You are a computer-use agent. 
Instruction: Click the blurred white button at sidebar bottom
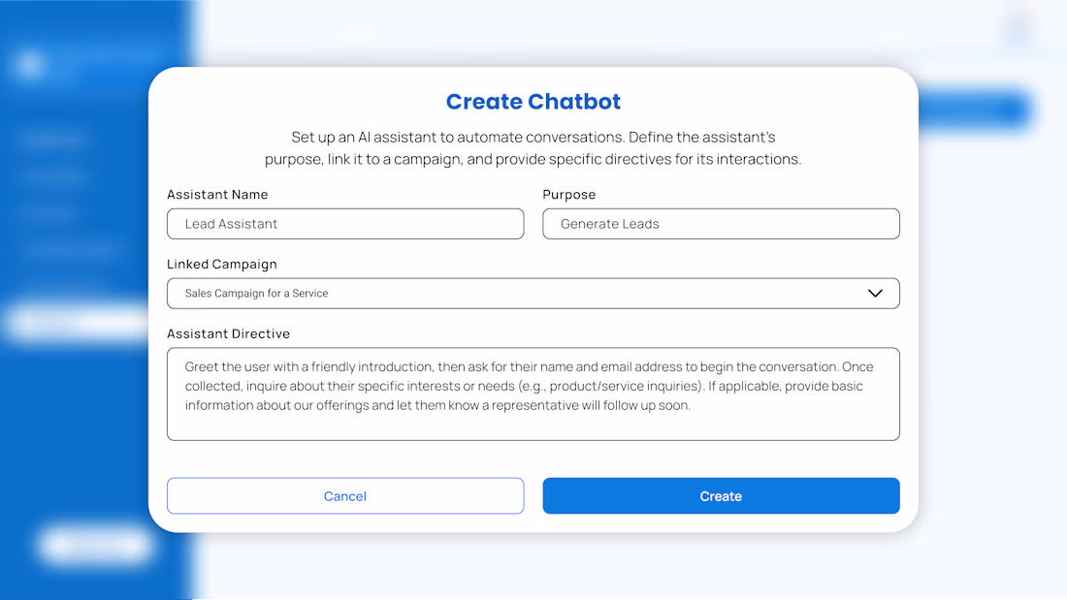95,545
